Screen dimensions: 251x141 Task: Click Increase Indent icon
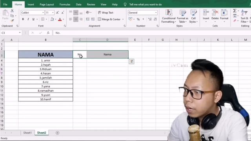point(93,19)
